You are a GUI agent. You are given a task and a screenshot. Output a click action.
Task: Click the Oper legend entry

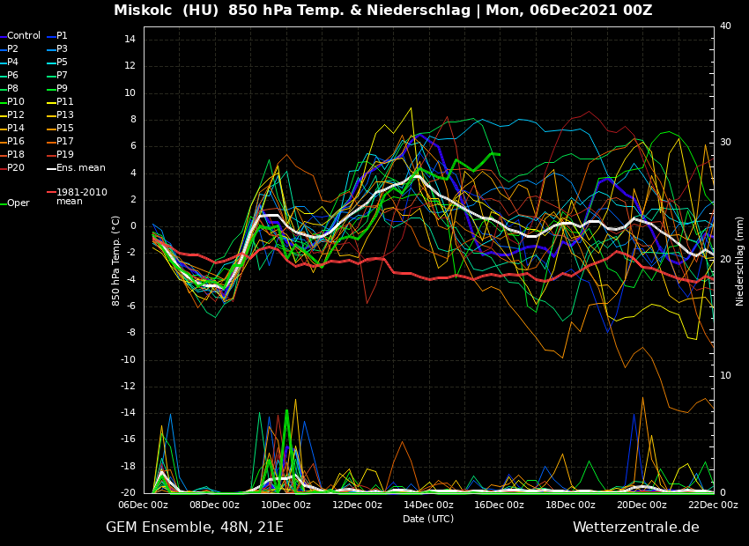(x=19, y=203)
